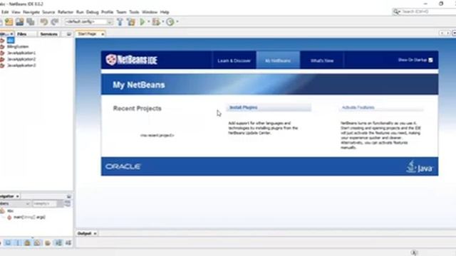Select the BillingSystem project

18,47
